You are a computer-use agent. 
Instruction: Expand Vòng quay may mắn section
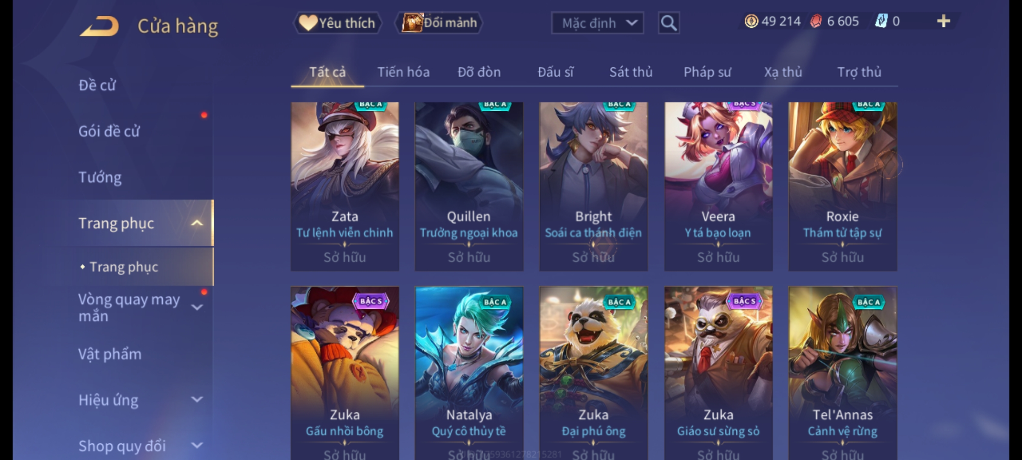coord(197,307)
